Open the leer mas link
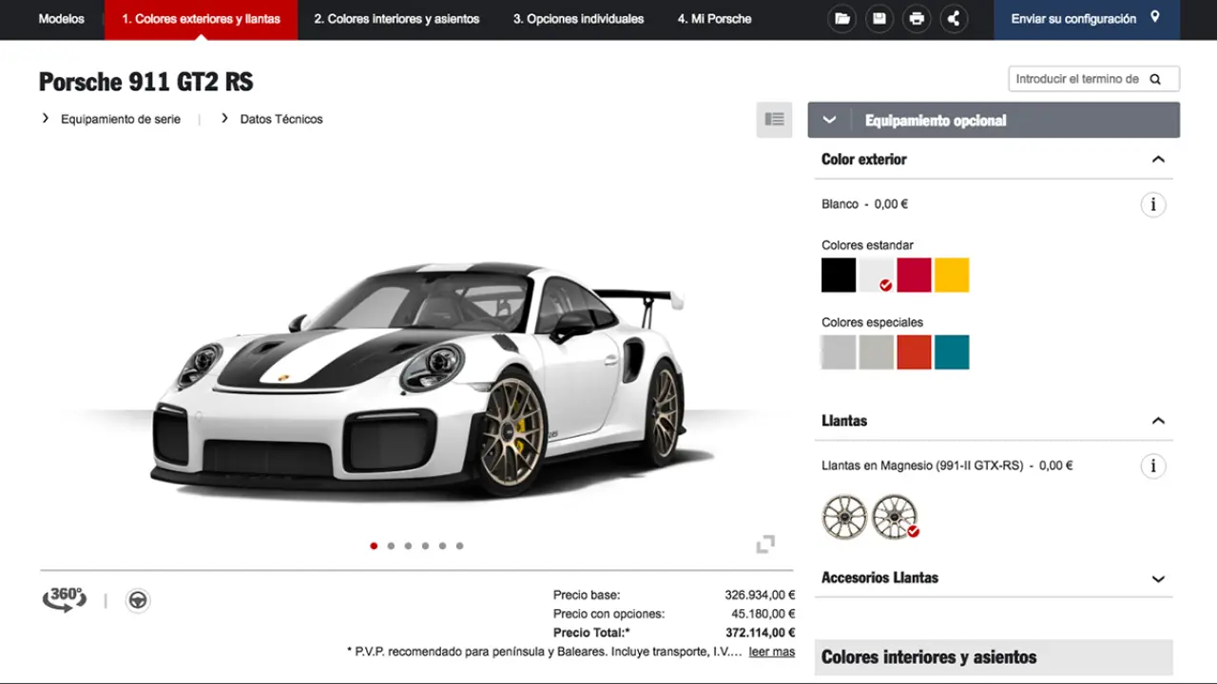 pos(771,652)
